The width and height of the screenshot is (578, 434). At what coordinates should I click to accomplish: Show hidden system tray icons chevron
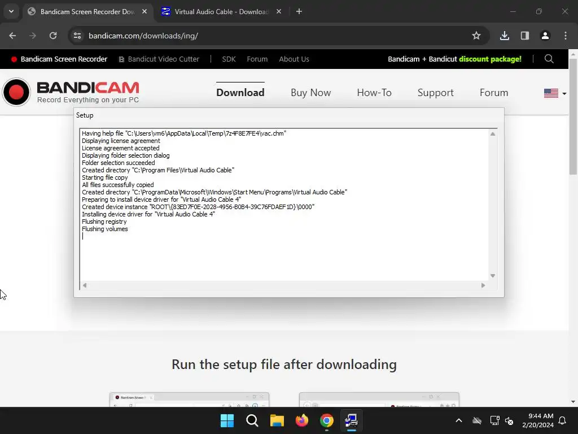coord(458,420)
